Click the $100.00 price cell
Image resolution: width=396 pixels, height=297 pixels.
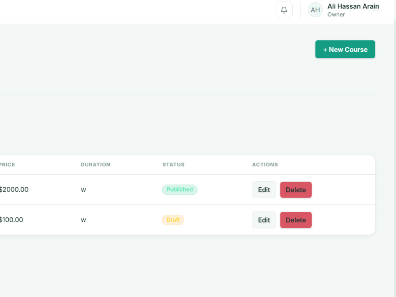click(11, 220)
